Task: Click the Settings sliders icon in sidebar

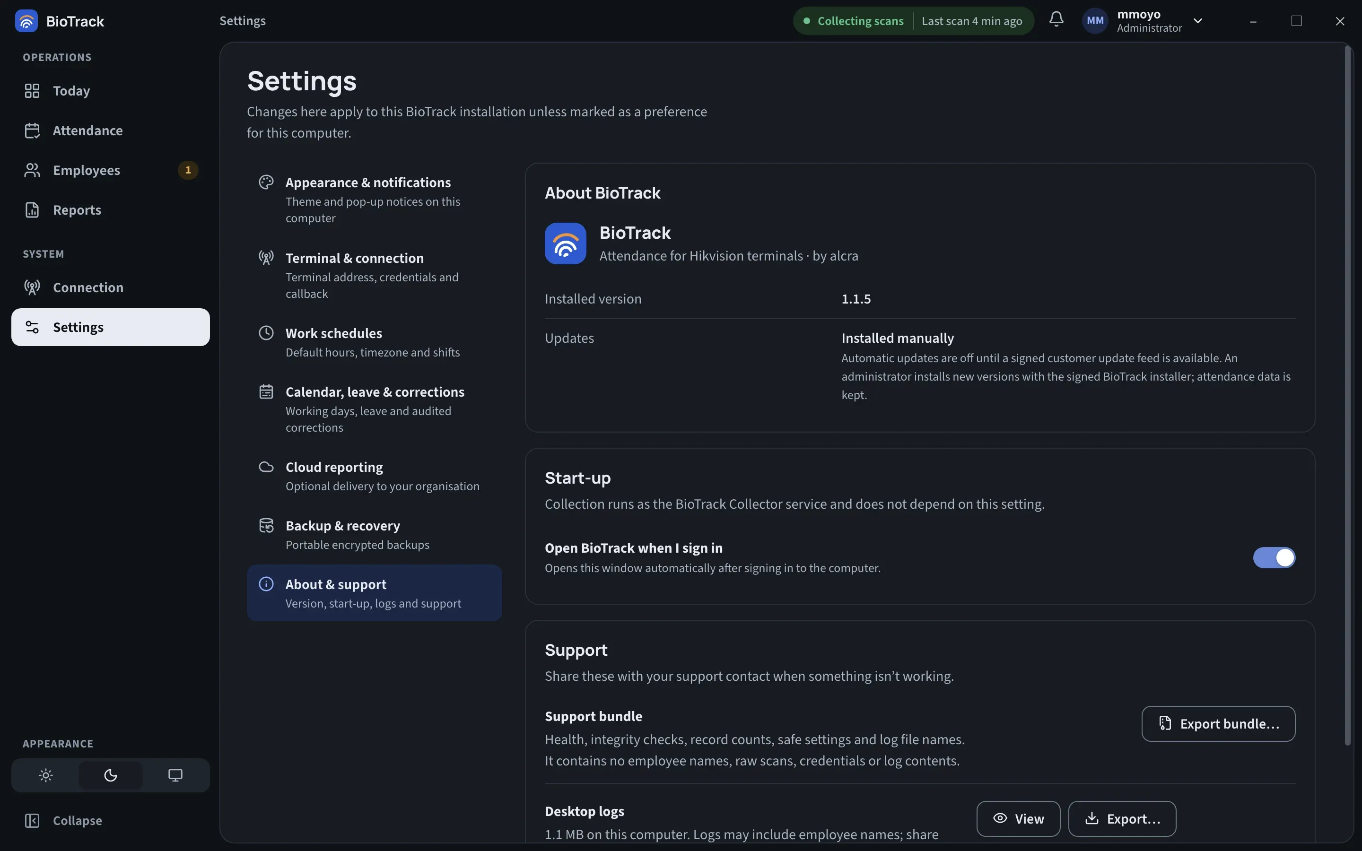Action: pos(32,327)
